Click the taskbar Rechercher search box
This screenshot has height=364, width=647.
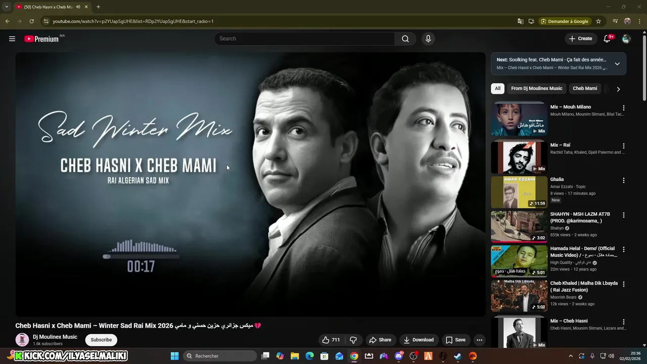[219, 356]
